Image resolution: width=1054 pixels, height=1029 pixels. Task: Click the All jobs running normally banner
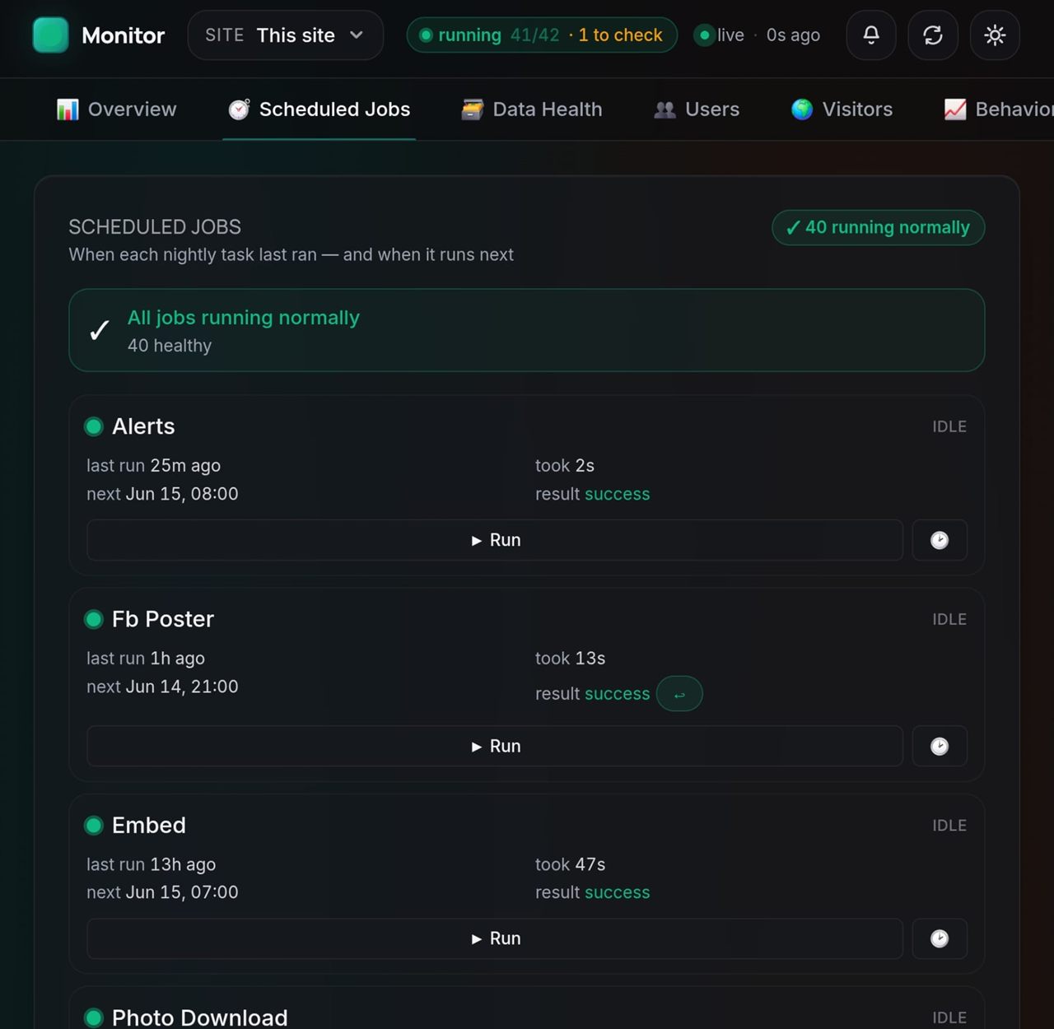(527, 330)
